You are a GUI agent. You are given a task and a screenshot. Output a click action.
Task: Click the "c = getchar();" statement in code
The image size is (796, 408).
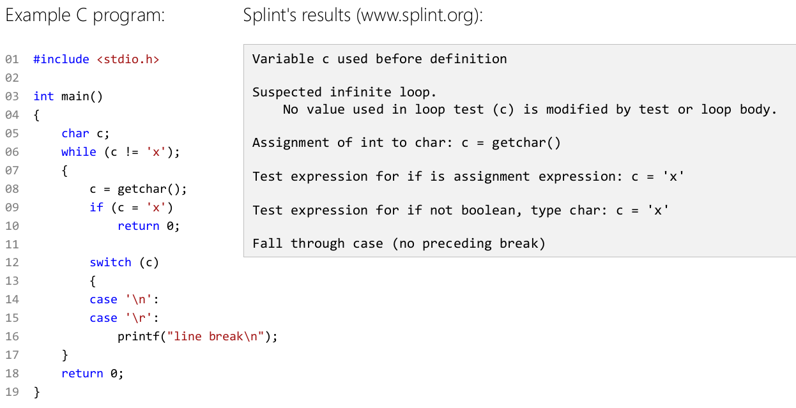[138, 189]
